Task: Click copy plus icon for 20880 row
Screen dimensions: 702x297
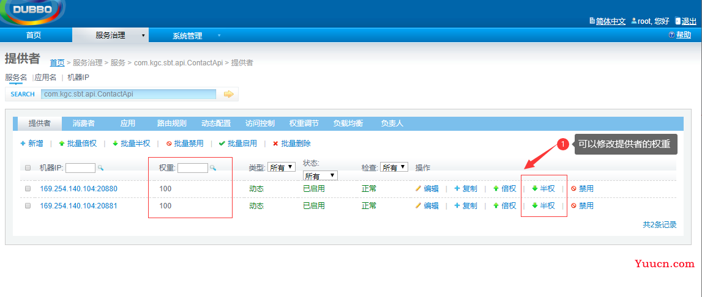Action: tap(457, 188)
